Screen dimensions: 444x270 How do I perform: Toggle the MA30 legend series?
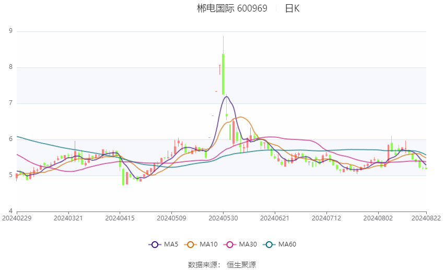click(240, 244)
